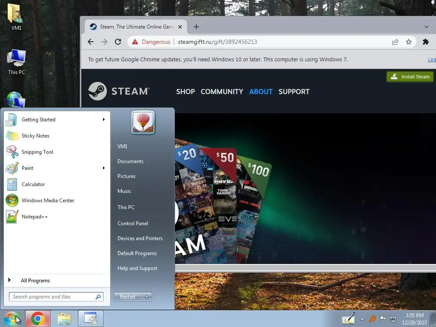Expand the Paint recent files arrow
436x327 pixels.
point(104,168)
